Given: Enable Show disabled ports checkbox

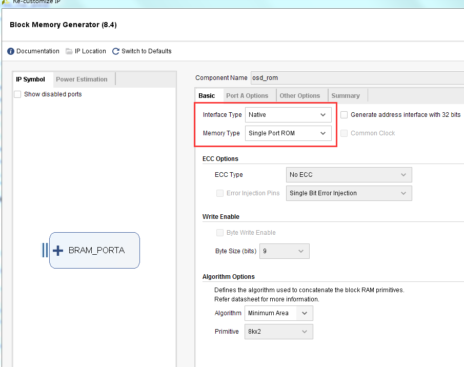Looking at the screenshot, I should pyautogui.click(x=17, y=94).
